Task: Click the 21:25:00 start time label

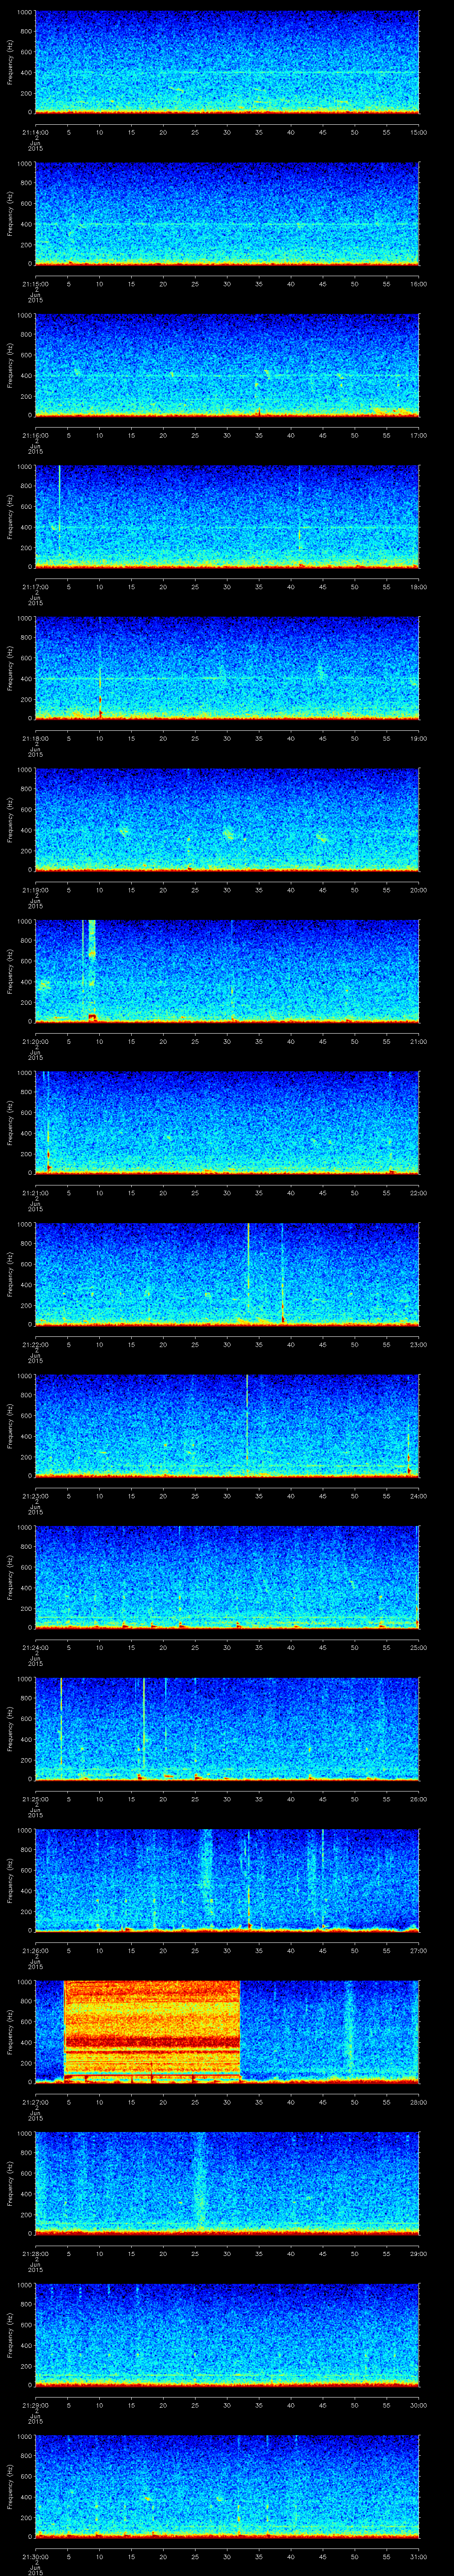Action: pos(35,1799)
